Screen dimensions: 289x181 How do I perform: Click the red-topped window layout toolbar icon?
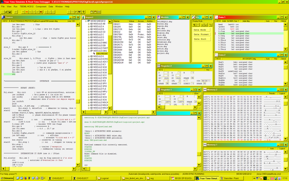point(95,12)
